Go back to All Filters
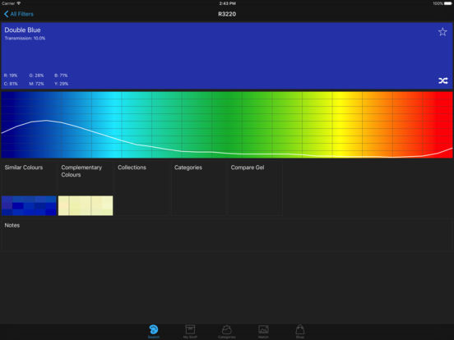The width and height of the screenshot is (454, 340). tap(19, 14)
